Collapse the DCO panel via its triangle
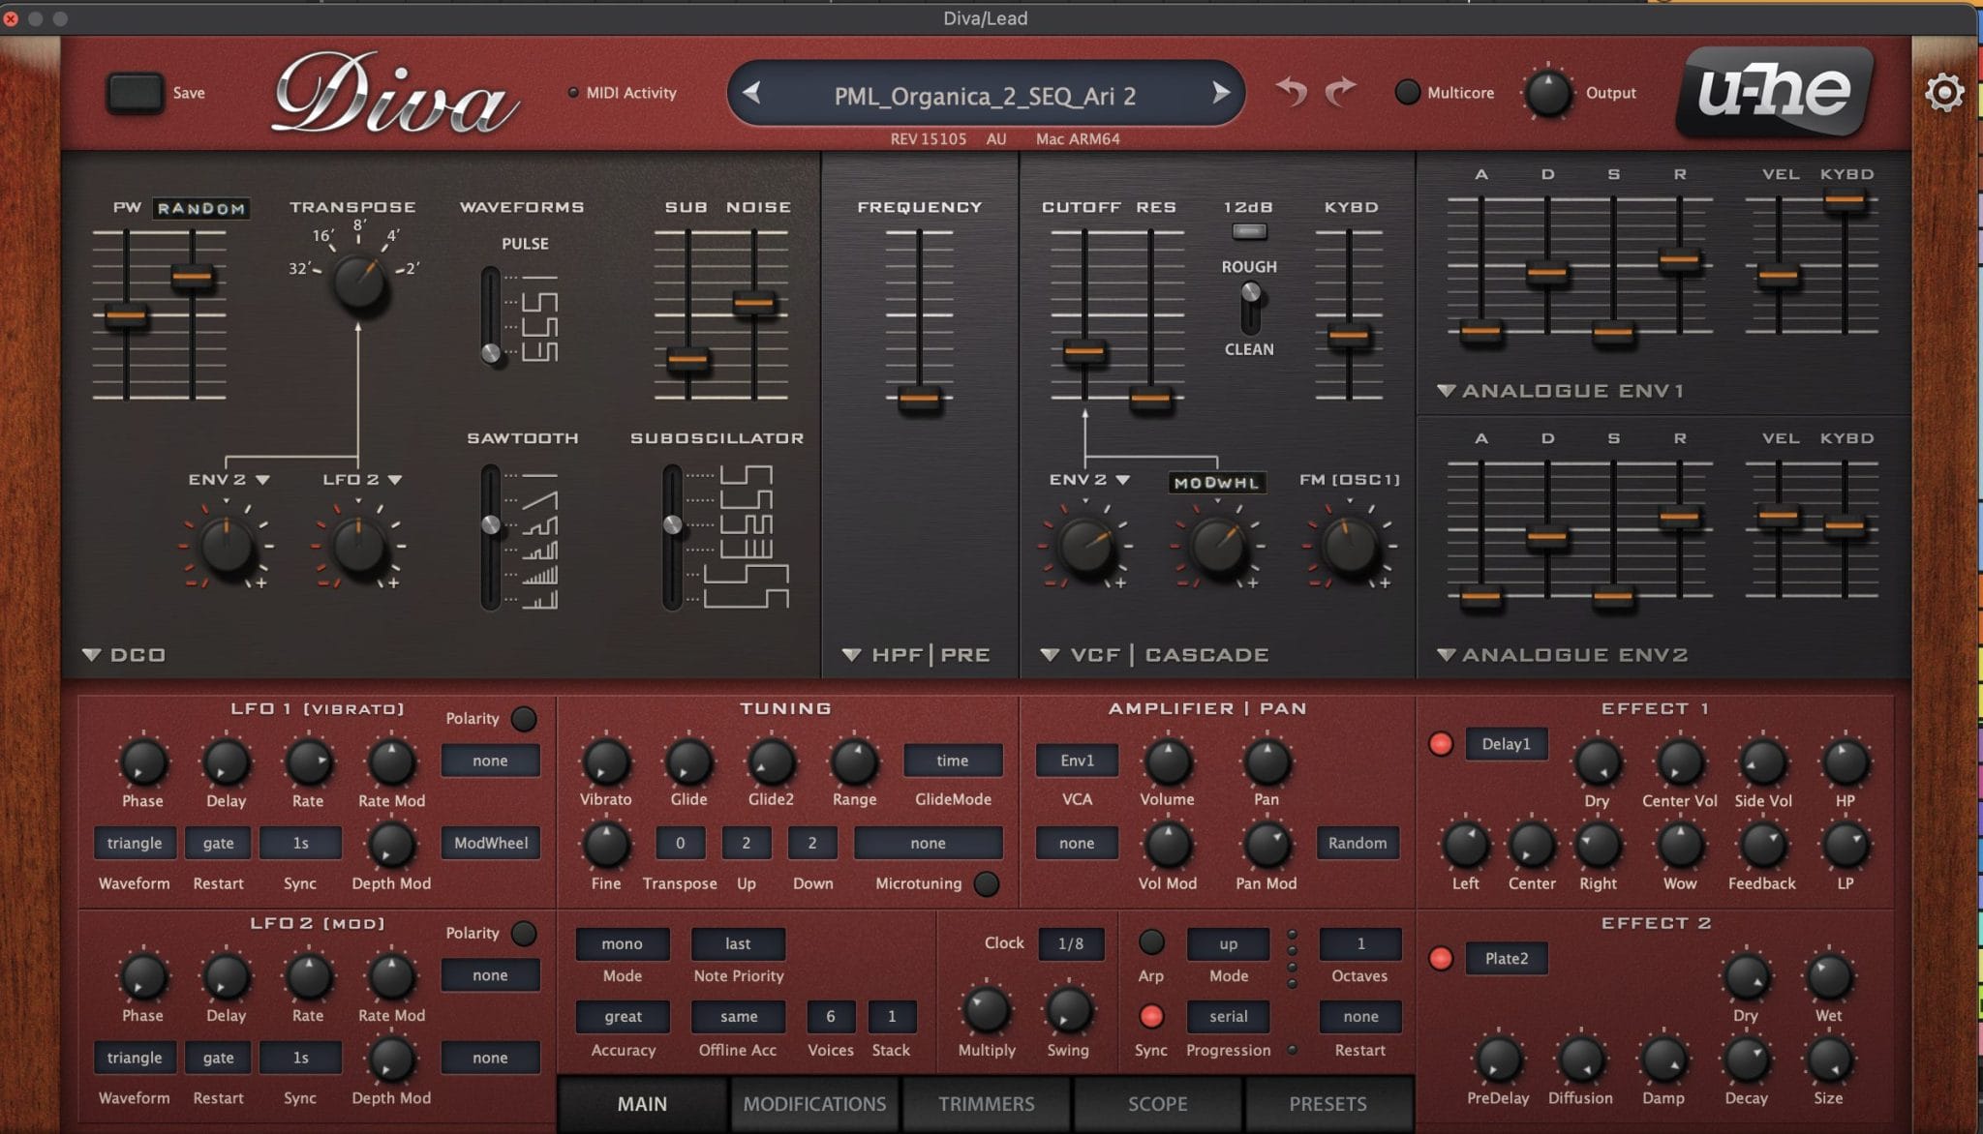This screenshot has width=1983, height=1134. click(x=93, y=654)
